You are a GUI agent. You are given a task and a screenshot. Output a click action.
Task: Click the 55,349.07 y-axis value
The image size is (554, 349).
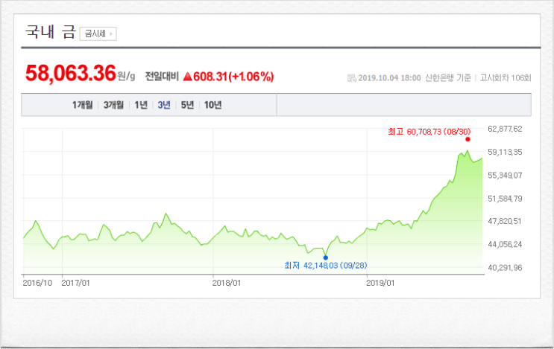(x=505, y=175)
